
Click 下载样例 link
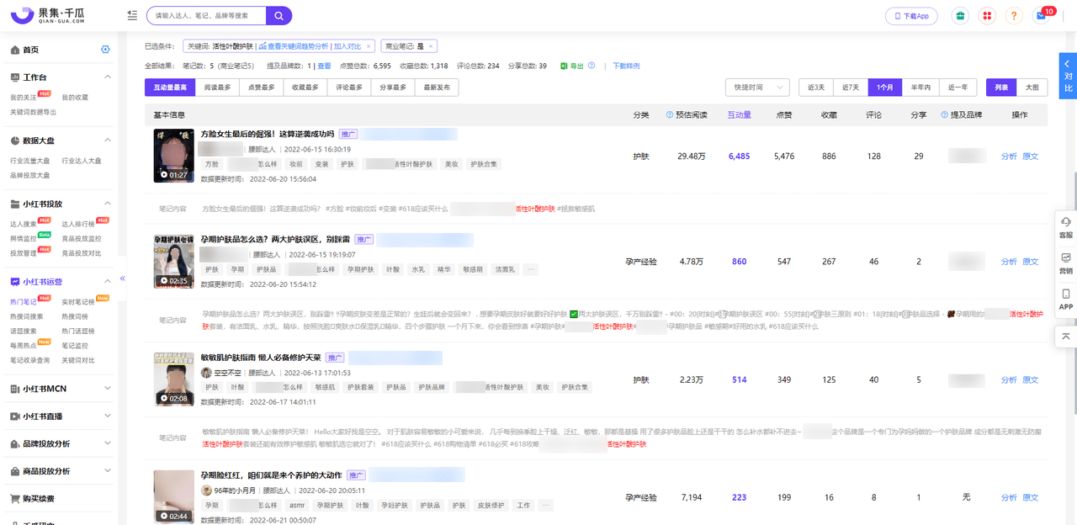[626, 66]
